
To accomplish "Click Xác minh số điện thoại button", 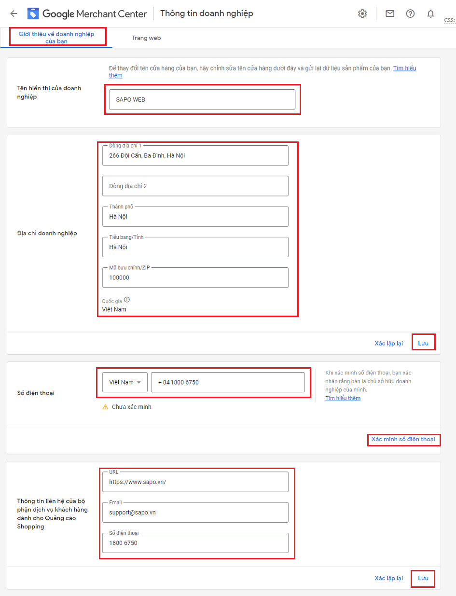I will pos(404,440).
